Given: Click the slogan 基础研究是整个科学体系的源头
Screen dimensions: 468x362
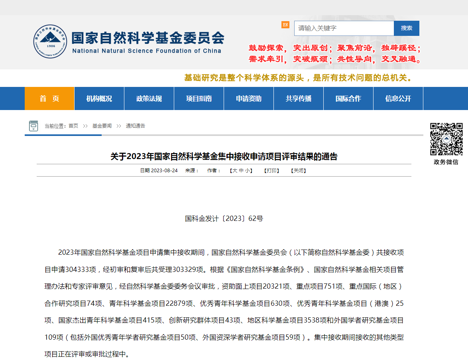Looking at the screenshot, I should coord(244,78).
